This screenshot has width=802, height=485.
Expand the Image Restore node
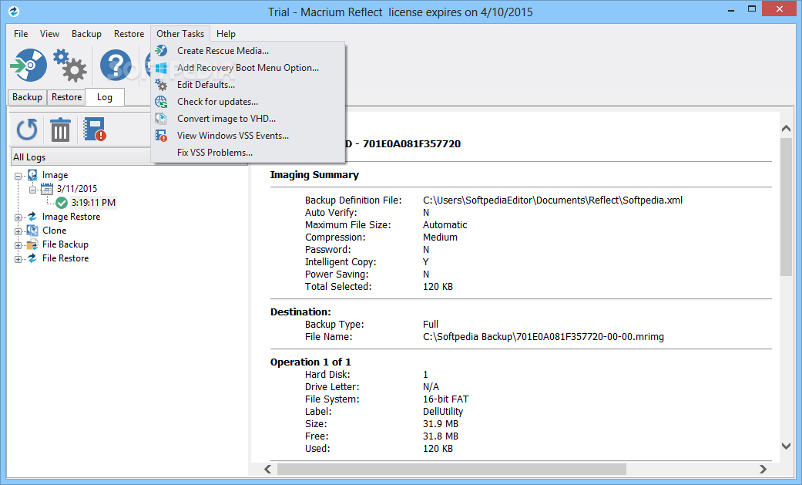pos(18,217)
